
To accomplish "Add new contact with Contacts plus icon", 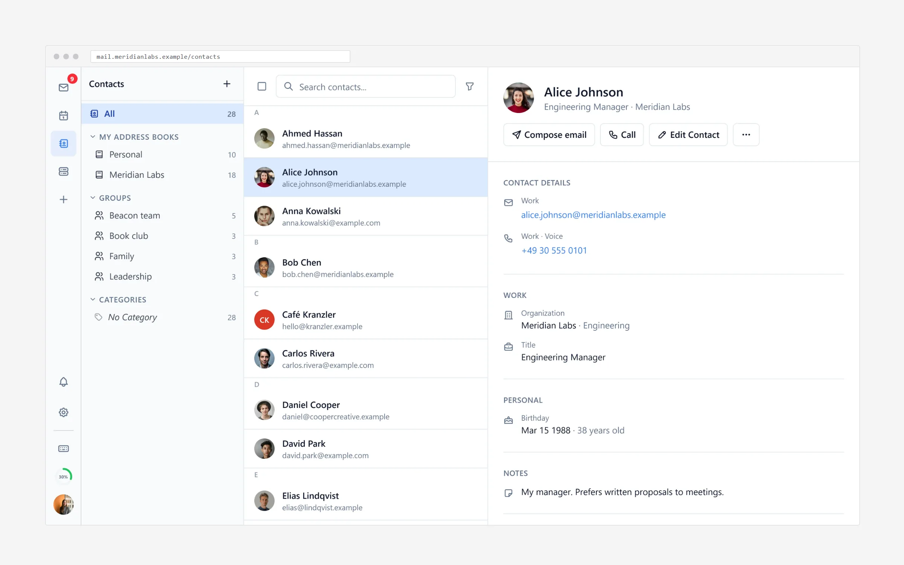I will (x=227, y=84).
